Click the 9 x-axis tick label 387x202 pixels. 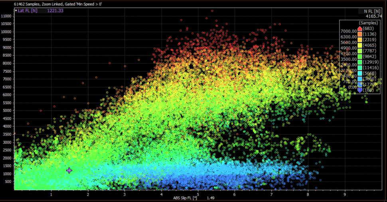345,194
